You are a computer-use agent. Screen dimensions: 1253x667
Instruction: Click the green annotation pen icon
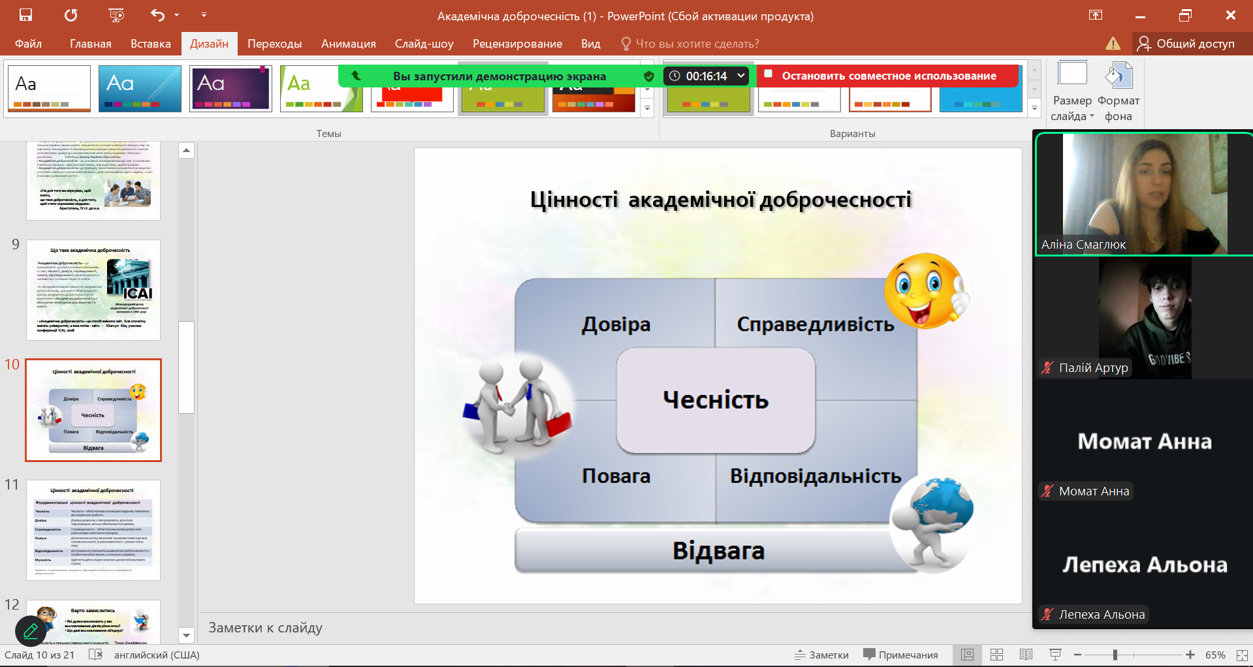(x=31, y=630)
